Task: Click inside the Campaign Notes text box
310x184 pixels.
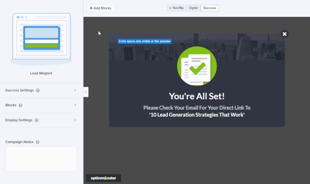Action: click(41, 159)
